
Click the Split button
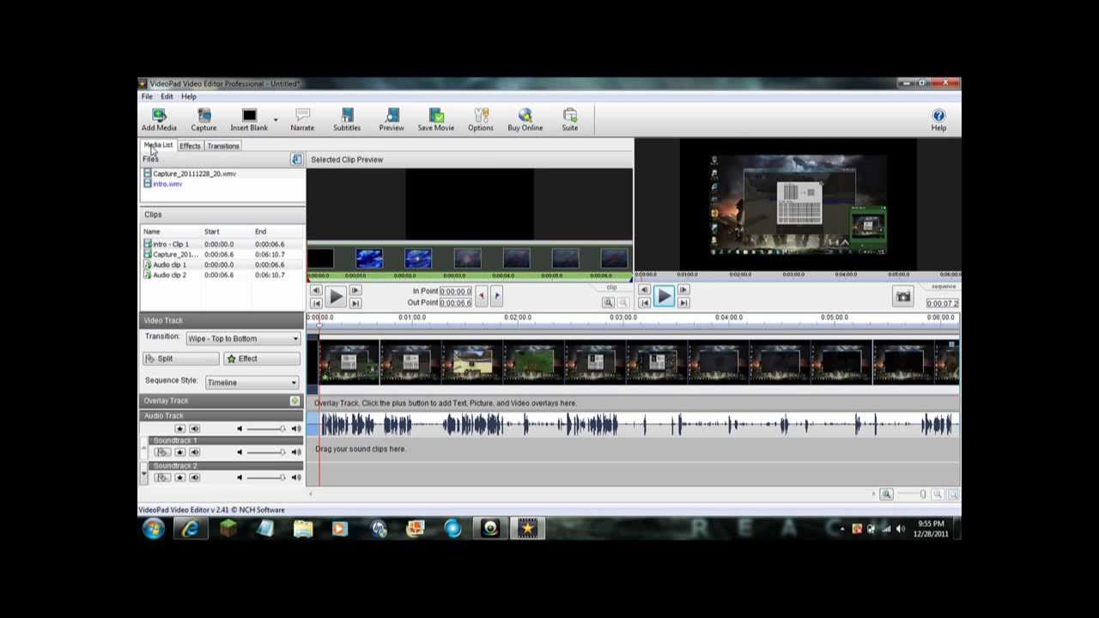click(180, 359)
